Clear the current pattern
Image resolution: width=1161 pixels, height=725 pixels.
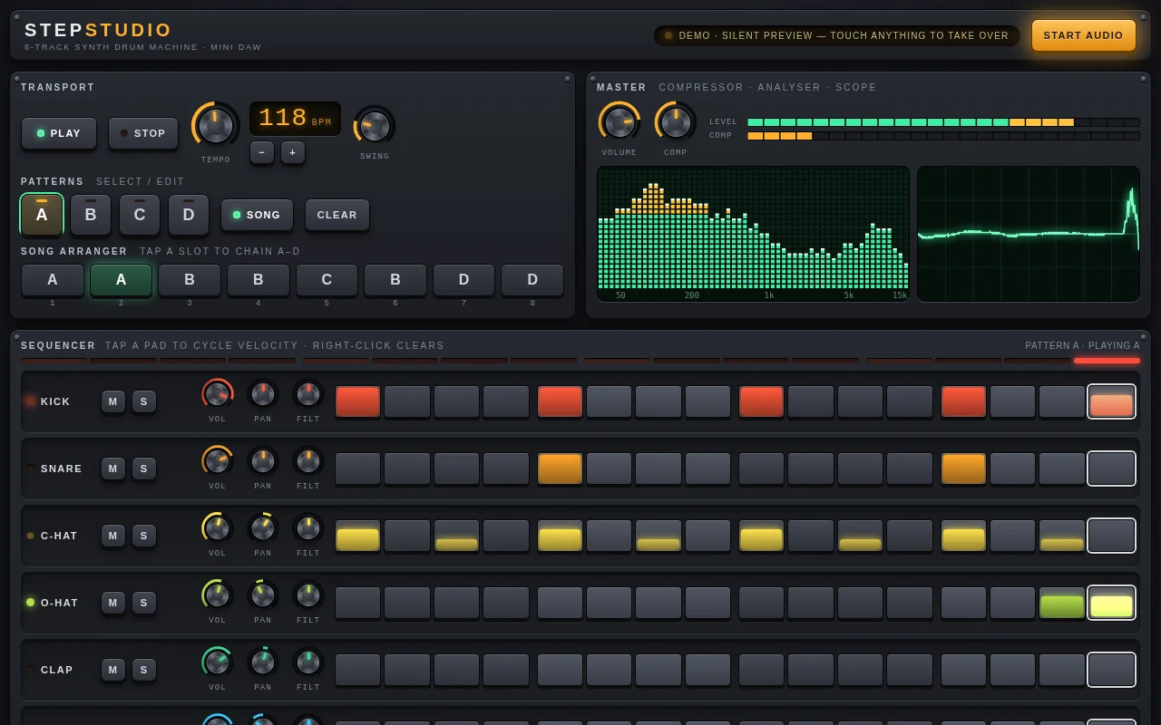337,215
